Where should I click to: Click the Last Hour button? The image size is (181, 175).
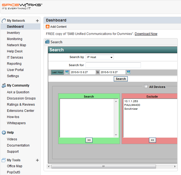[57, 72]
